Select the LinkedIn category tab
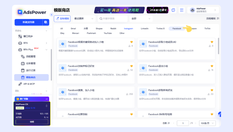 [145, 29]
